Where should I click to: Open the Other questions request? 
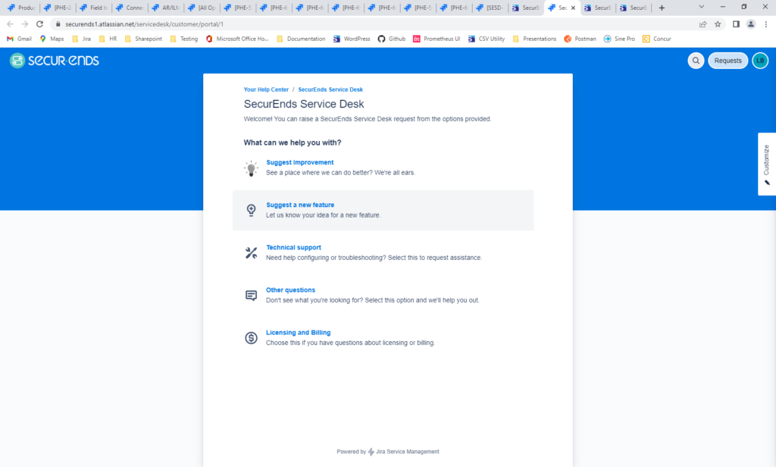click(x=290, y=290)
